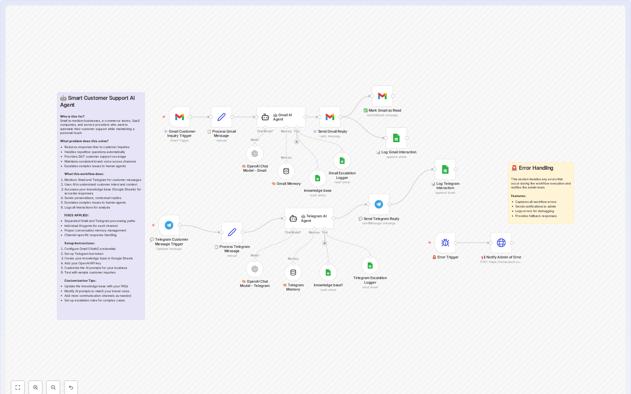
Task: Open the Process Telegram Message node
Action: (232, 232)
